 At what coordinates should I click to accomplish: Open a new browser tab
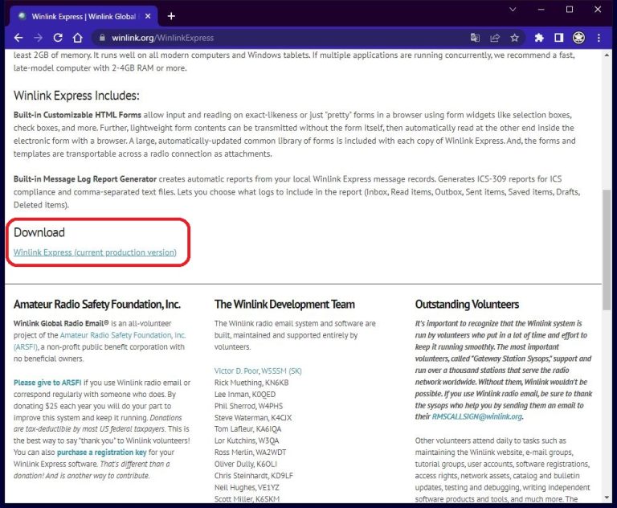tap(171, 15)
